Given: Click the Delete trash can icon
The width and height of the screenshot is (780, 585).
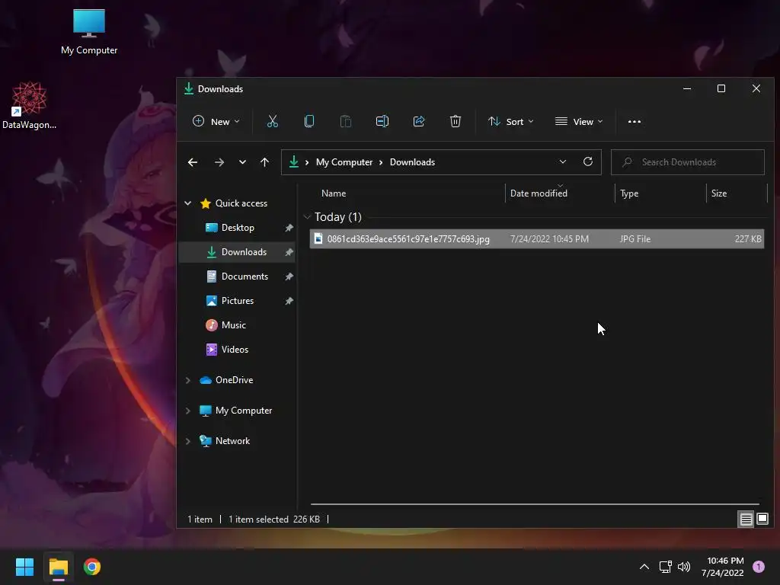Looking at the screenshot, I should tap(456, 121).
